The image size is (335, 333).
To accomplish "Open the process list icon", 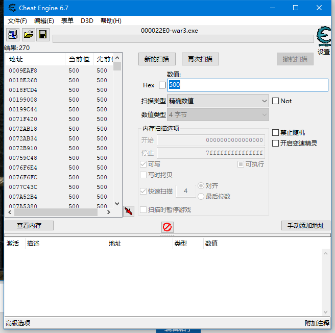I will 13,35.
